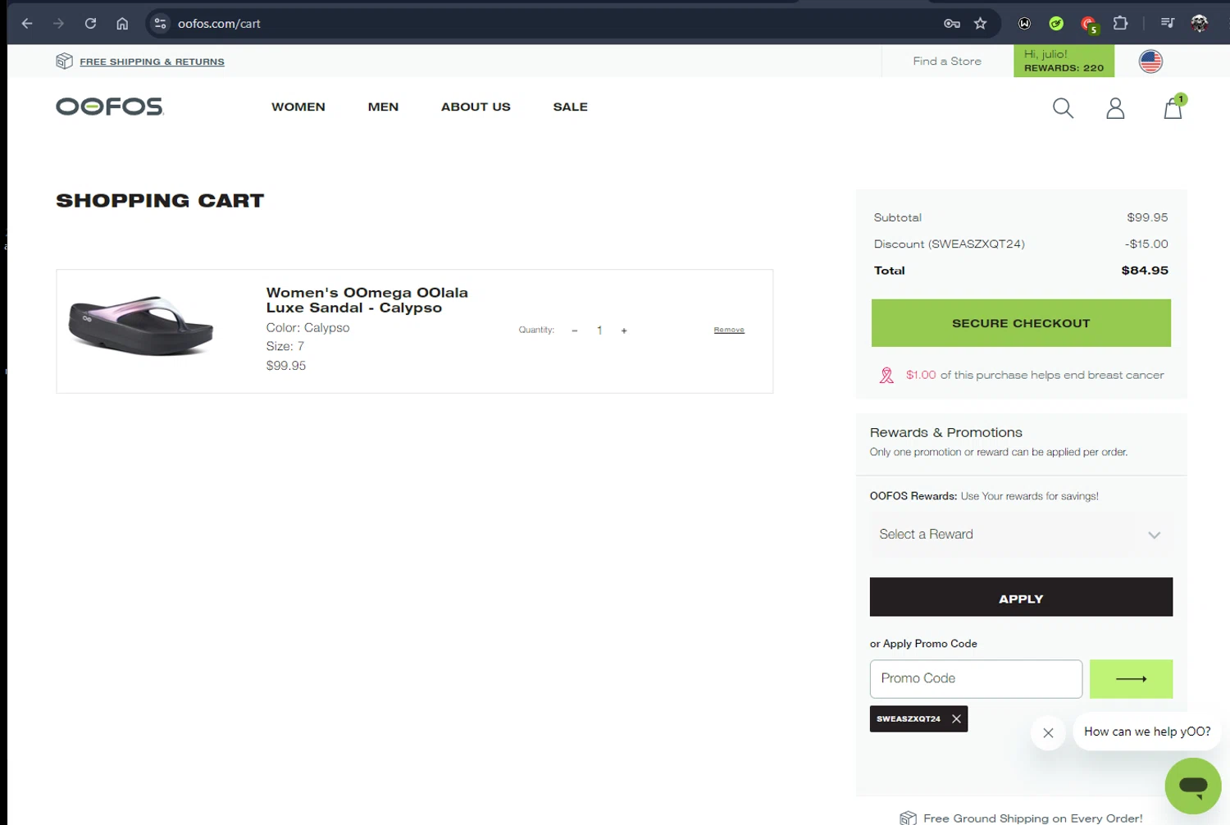Click the shipping box icon in top banner

click(x=64, y=61)
